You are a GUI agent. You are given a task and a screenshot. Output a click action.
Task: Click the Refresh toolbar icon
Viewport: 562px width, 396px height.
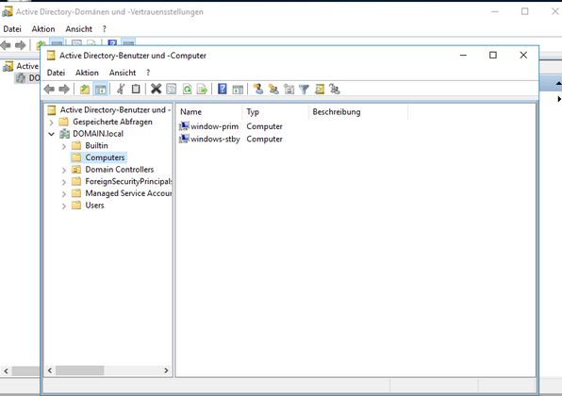[187, 89]
